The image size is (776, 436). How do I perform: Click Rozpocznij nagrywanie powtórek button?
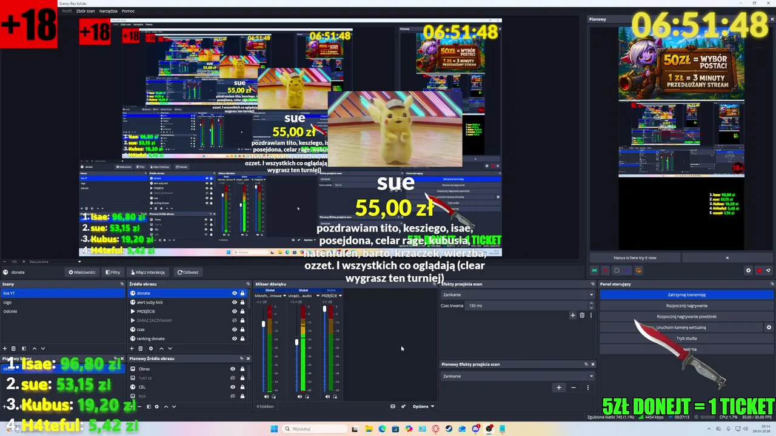click(686, 317)
